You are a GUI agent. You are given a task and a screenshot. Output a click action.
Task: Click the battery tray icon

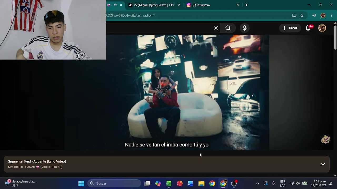[x=305, y=183]
